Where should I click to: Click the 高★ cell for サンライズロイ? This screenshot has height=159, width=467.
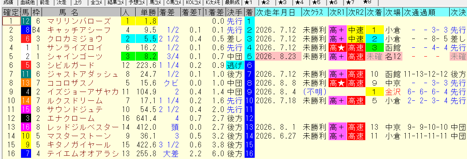[337, 48]
